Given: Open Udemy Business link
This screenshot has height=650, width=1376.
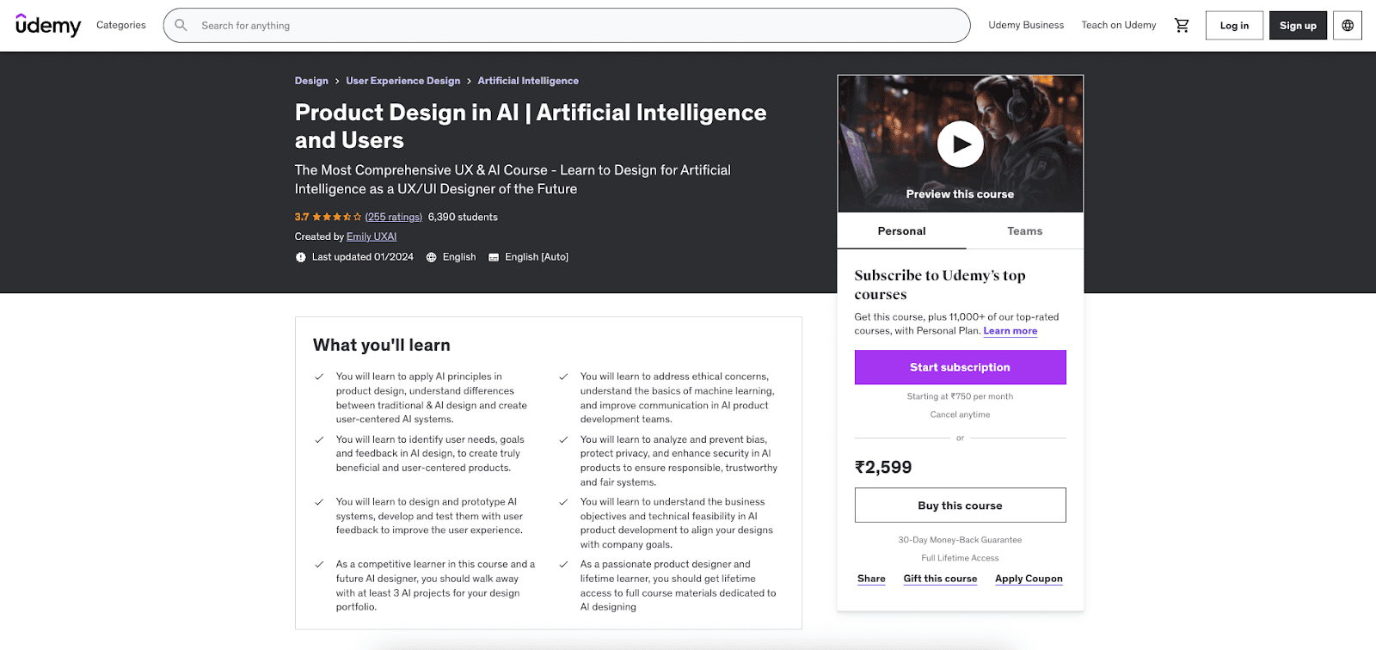Looking at the screenshot, I should (x=1026, y=26).
